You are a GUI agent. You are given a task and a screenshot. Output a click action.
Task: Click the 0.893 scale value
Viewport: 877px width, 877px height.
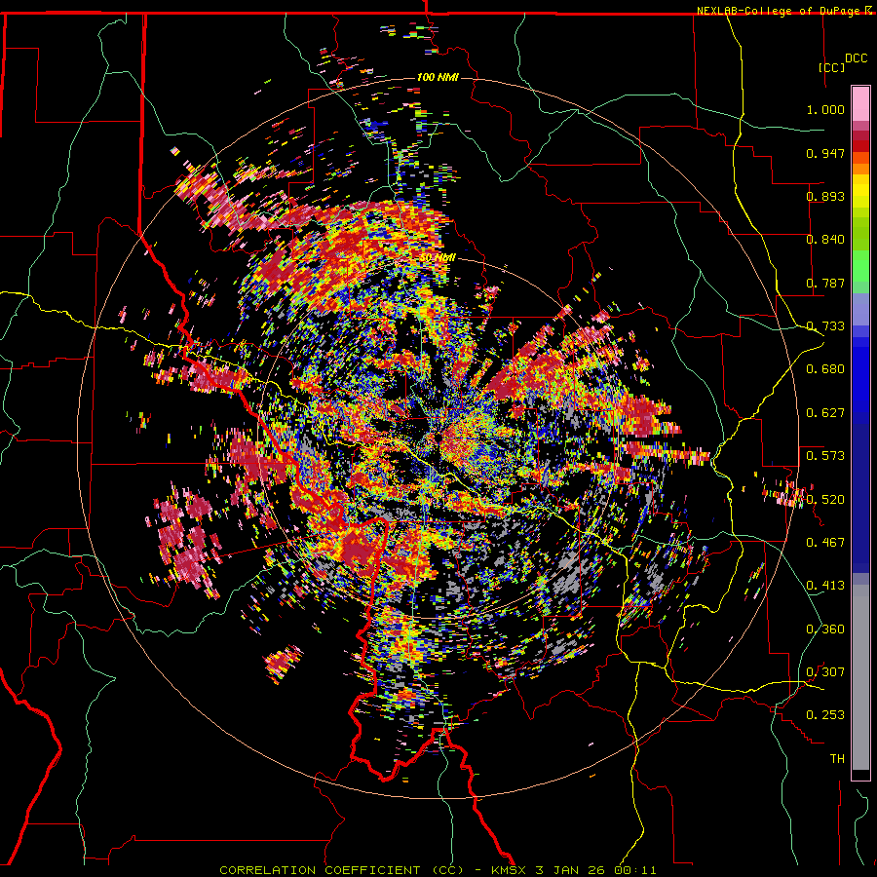825,196
